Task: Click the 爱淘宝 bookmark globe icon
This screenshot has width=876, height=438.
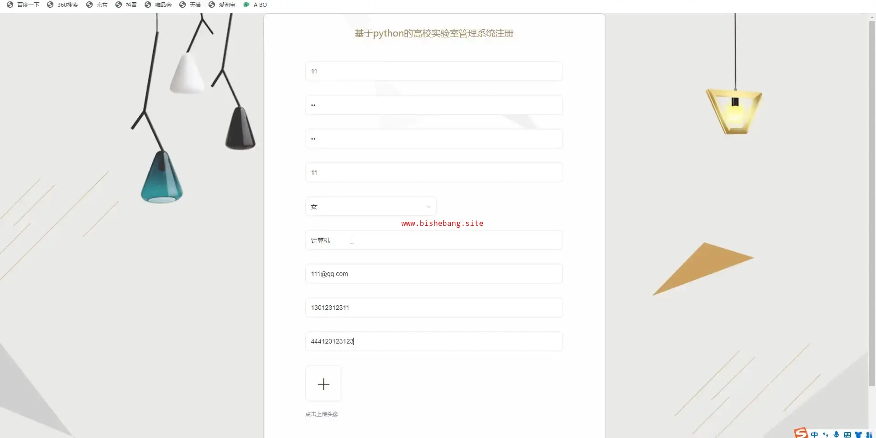Action: (x=212, y=5)
